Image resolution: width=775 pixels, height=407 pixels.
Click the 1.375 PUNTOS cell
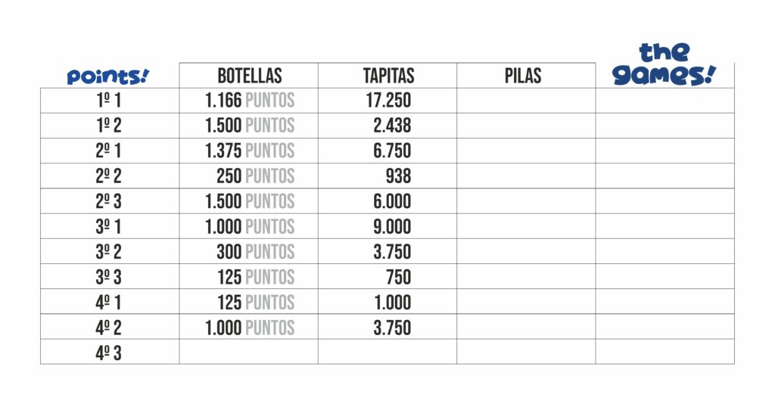(x=250, y=151)
